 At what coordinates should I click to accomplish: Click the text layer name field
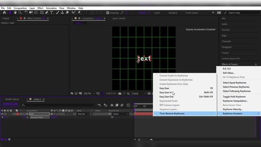click(x=39, y=114)
